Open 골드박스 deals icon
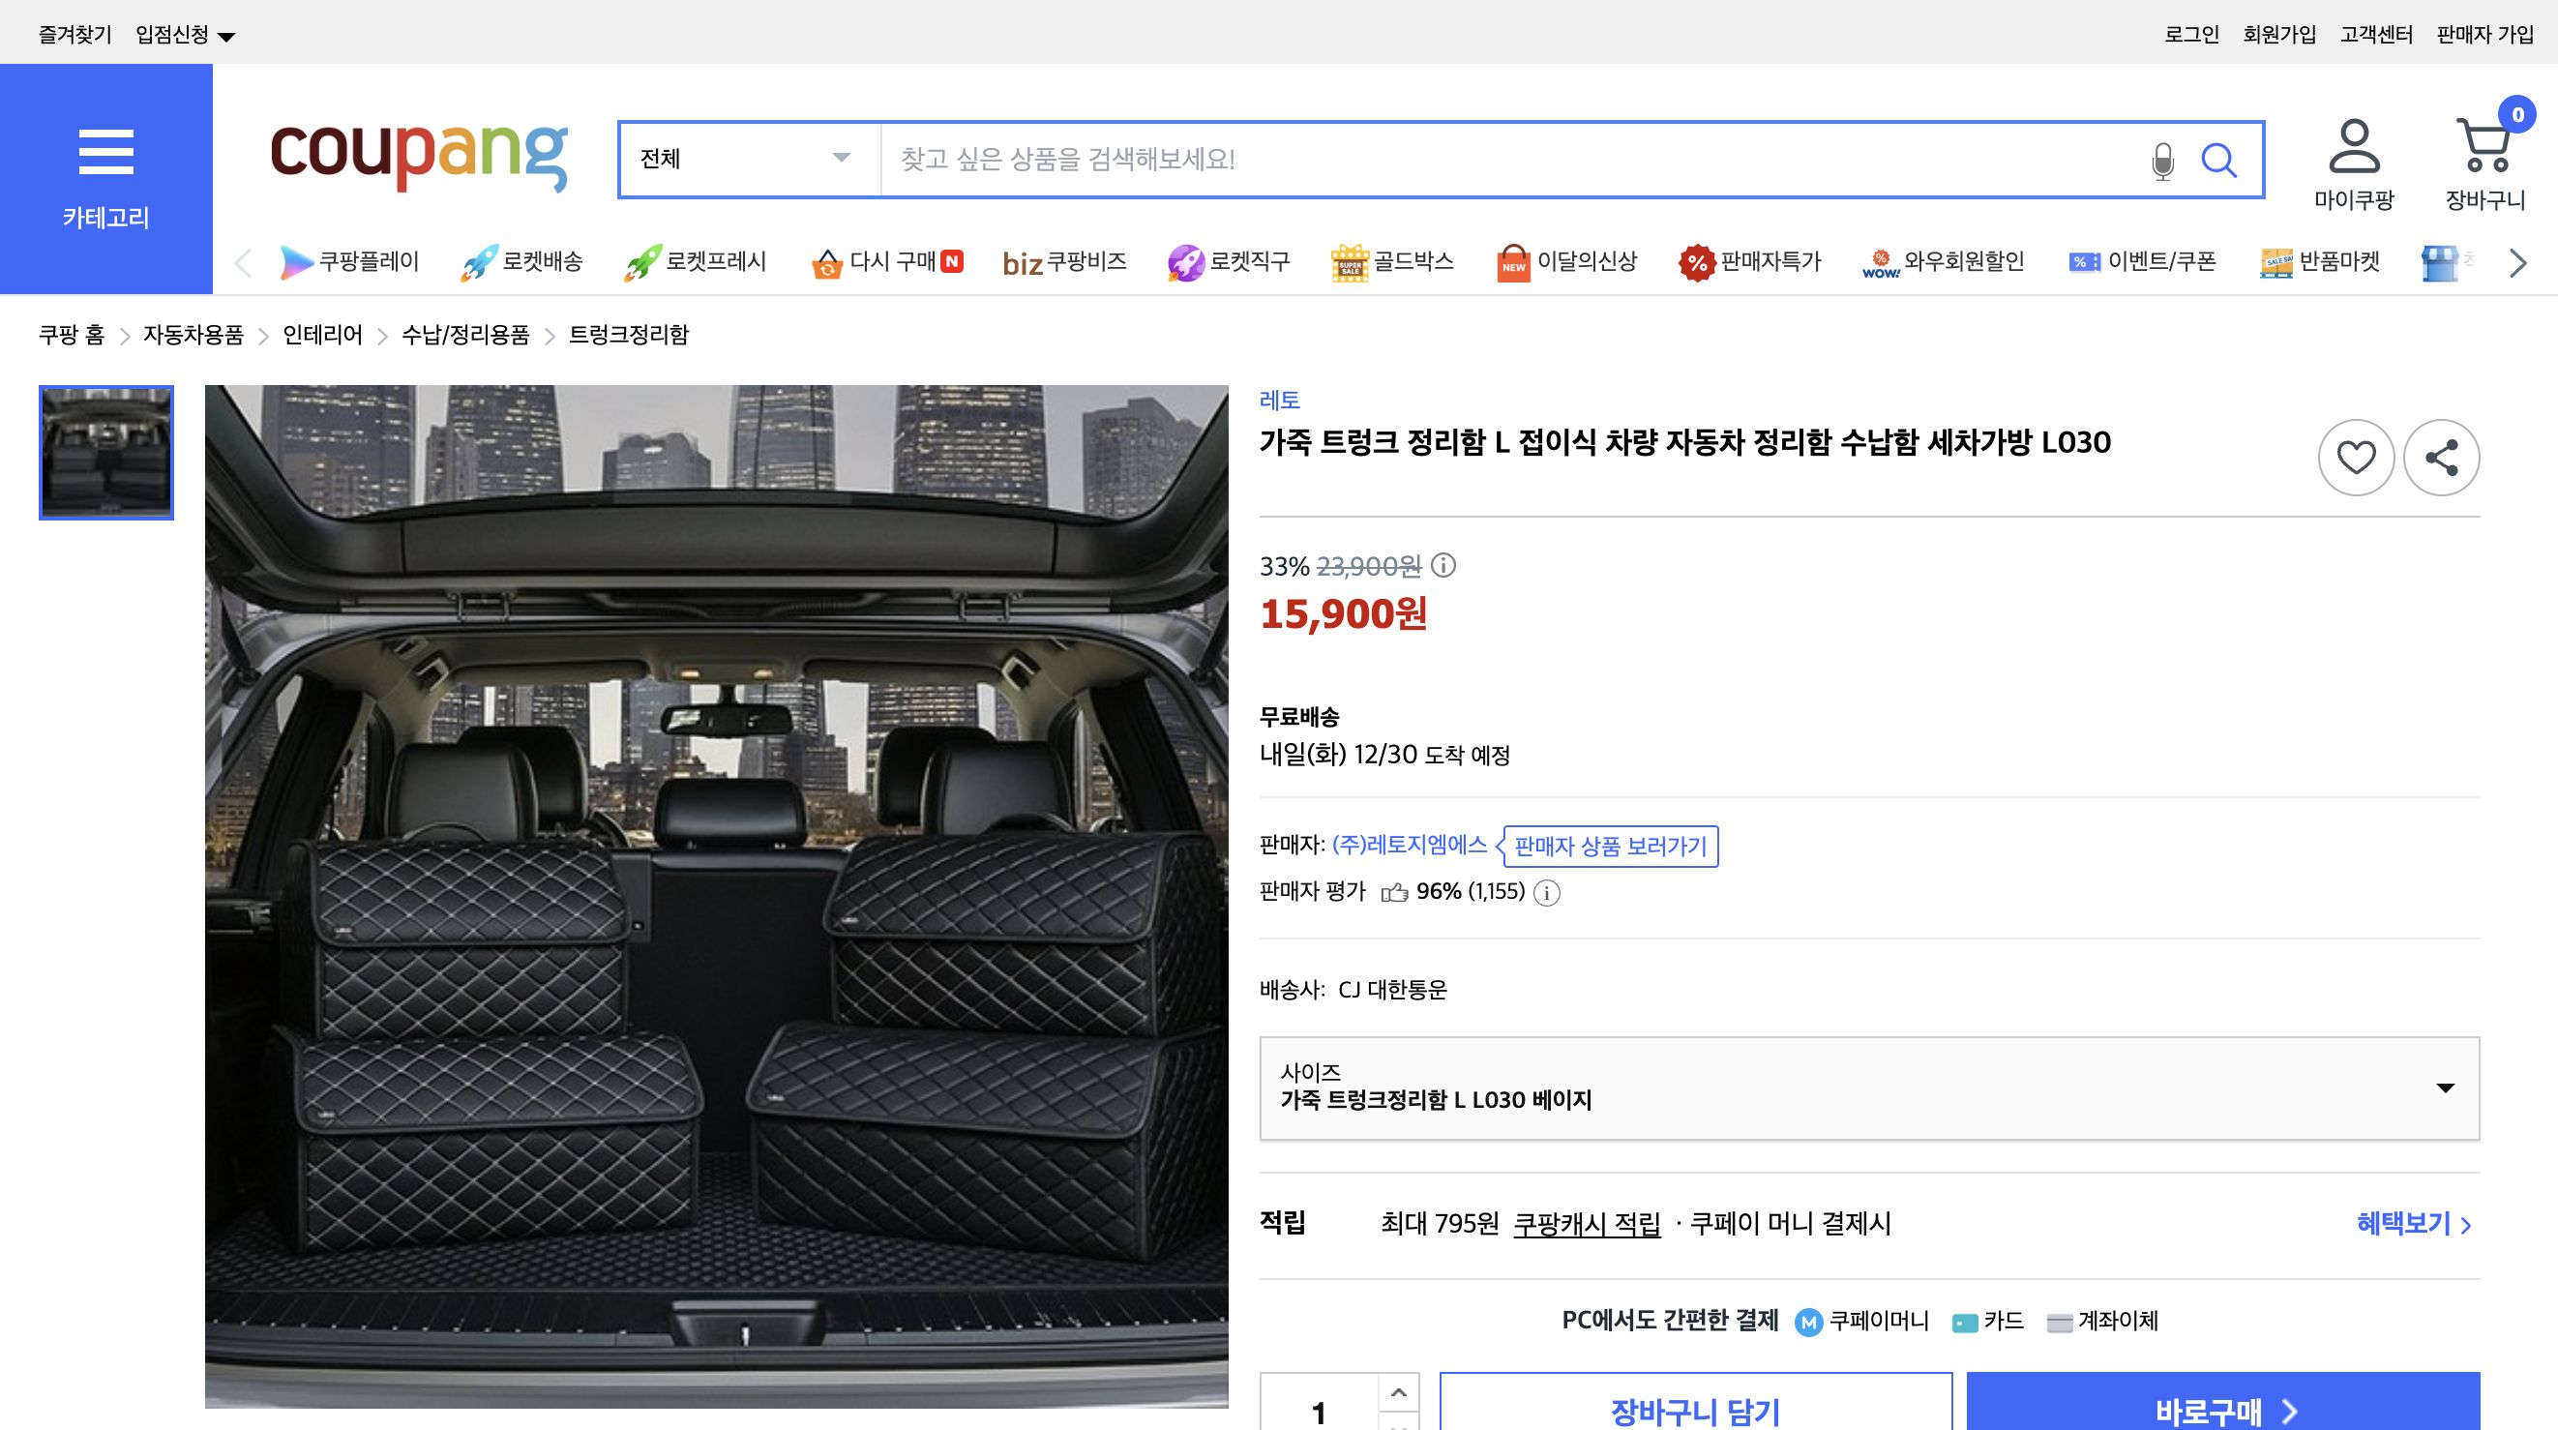2558x1430 pixels. click(1350, 260)
